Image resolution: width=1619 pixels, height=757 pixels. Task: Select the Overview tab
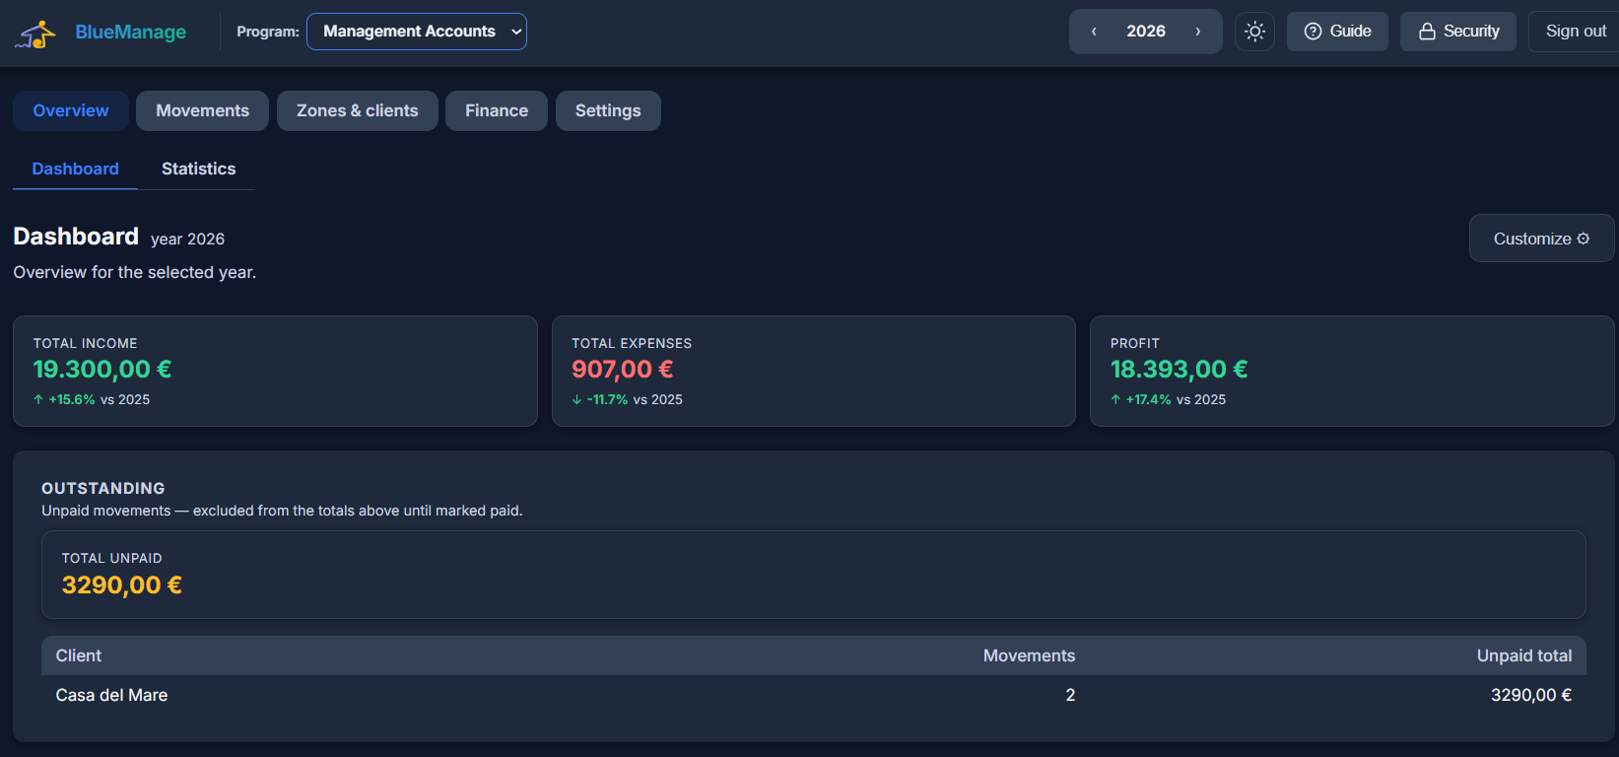click(x=71, y=110)
